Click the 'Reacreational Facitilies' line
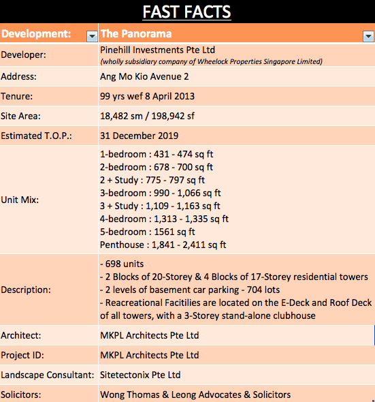 point(236,303)
